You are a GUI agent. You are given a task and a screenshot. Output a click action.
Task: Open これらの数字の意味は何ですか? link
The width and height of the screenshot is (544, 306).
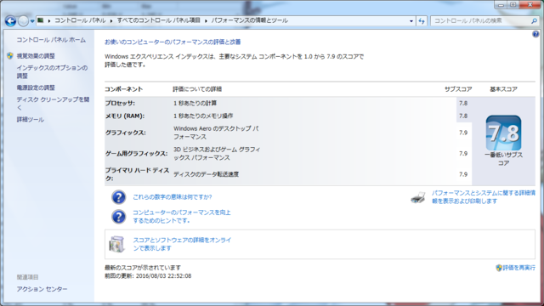(172, 197)
